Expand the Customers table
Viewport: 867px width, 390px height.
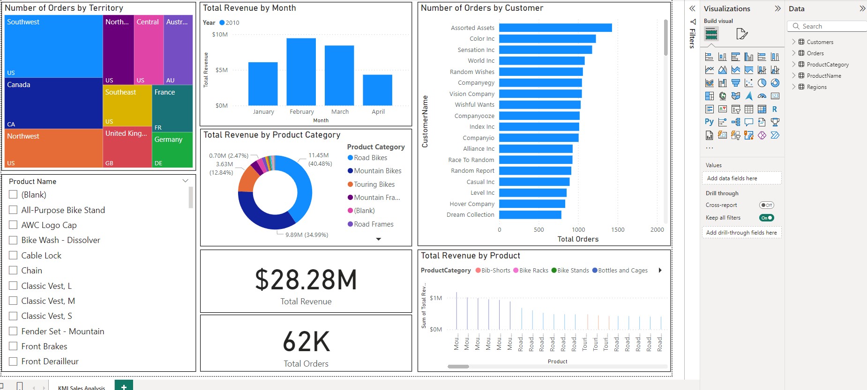[x=794, y=42]
